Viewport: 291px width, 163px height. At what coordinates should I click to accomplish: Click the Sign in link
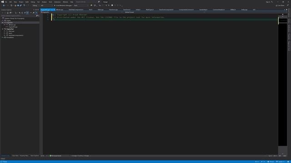coord(268,2)
